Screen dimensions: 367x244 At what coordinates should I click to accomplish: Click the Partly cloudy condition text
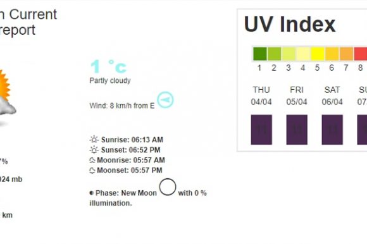[110, 81]
